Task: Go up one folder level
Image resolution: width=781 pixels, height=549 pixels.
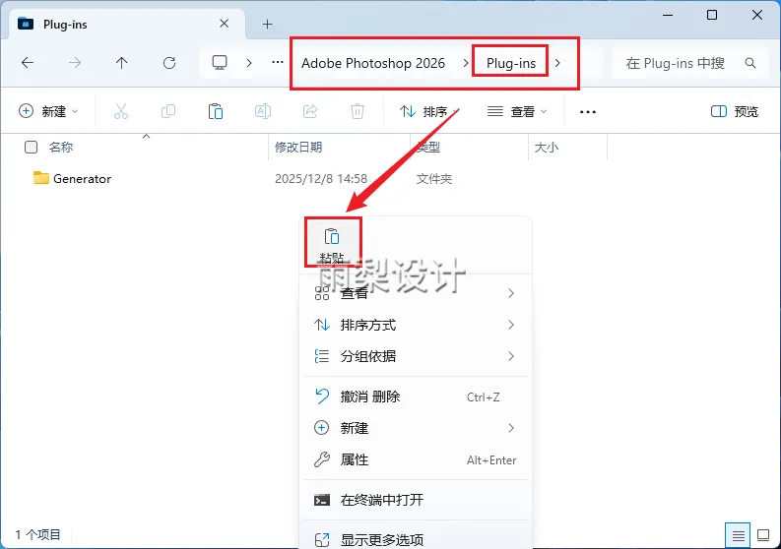Action: pyautogui.click(x=121, y=63)
